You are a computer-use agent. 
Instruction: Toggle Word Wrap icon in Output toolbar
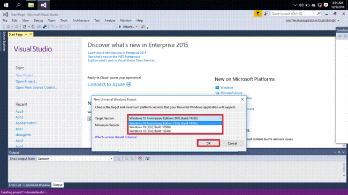pyautogui.click(x=147, y=159)
